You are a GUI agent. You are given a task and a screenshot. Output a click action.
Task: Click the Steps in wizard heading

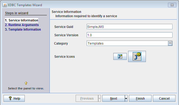(17, 13)
